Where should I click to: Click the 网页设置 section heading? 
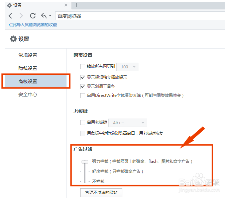83,55
